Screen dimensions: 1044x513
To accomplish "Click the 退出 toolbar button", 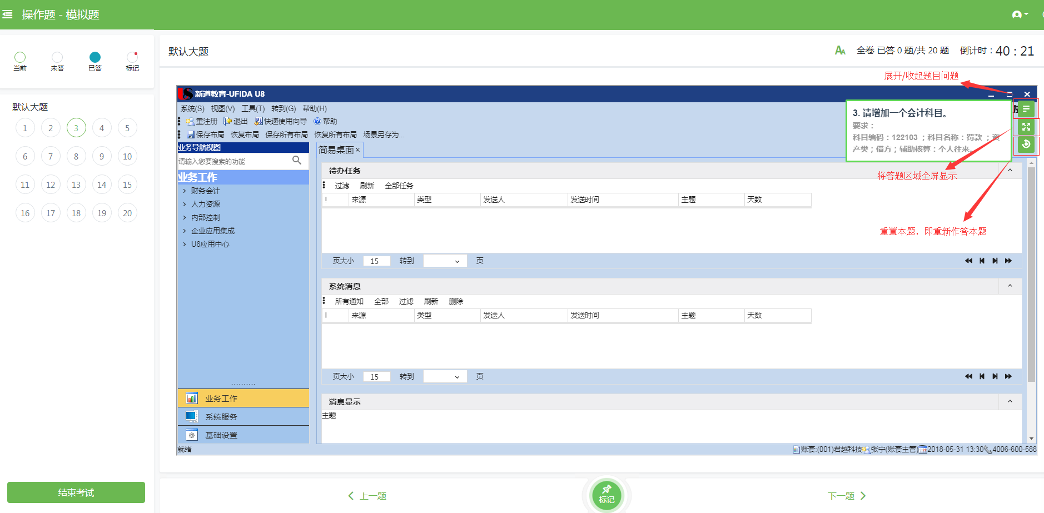I will coord(236,121).
